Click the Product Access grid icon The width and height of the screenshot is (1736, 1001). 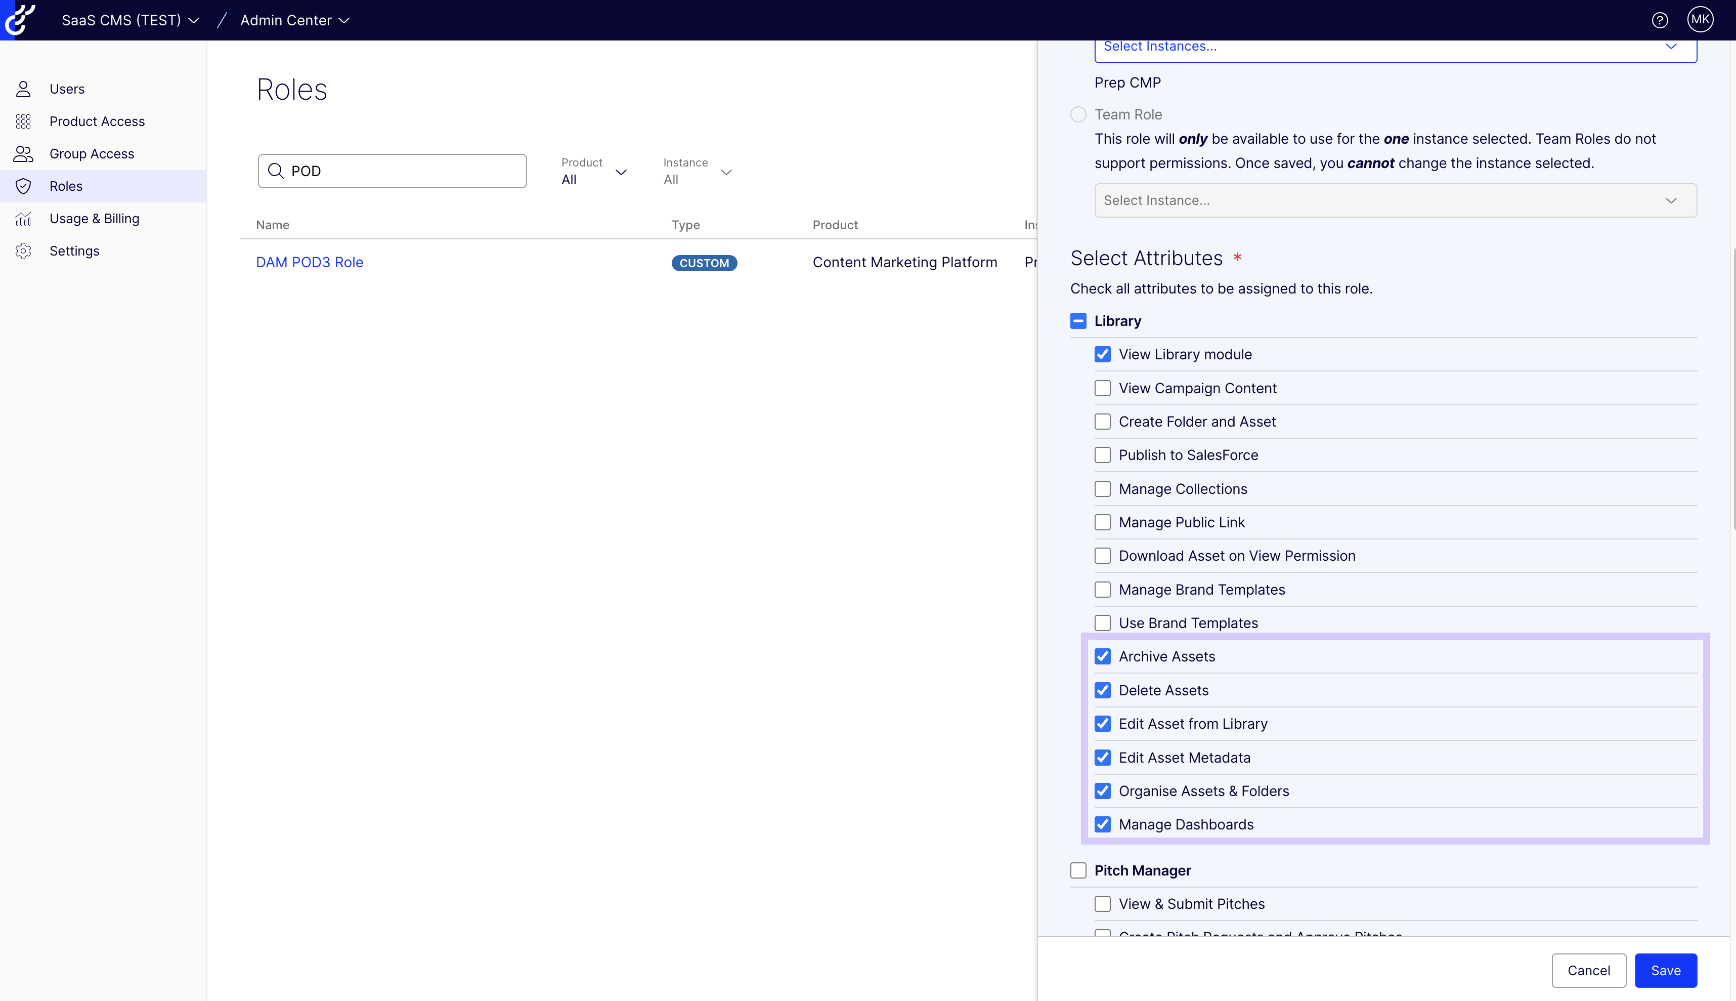tap(23, 121)
